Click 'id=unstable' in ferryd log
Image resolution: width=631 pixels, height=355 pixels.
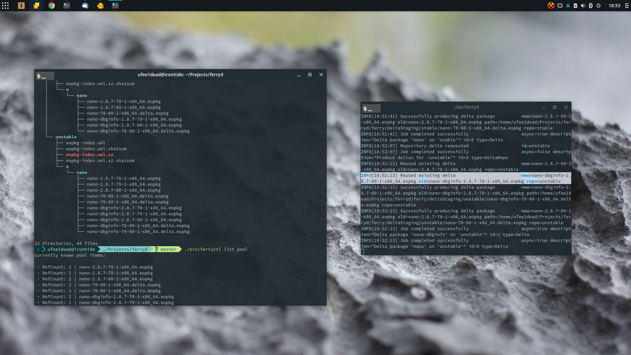coord(535,146)
